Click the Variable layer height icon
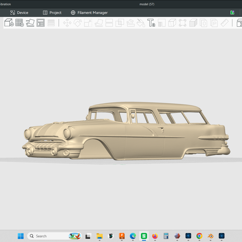 click(x=51, y=23)
